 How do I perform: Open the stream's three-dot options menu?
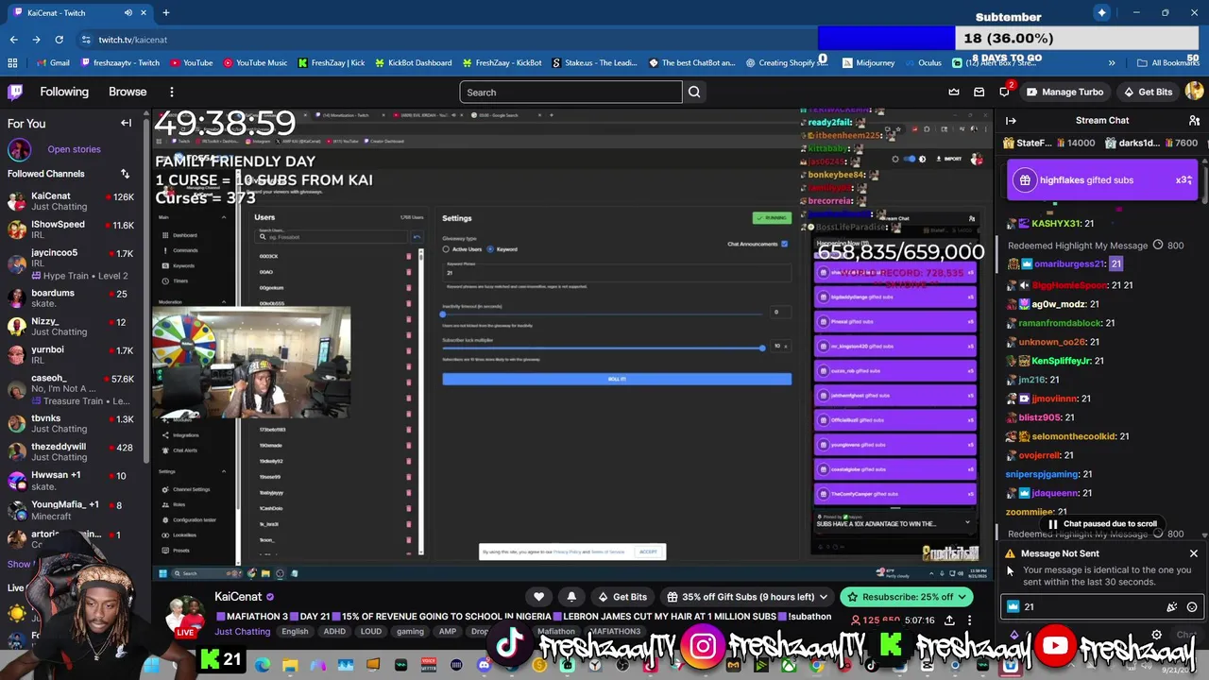coord(969,620)
